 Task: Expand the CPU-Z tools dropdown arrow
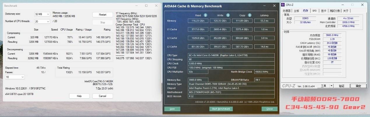tap(331, 86)
